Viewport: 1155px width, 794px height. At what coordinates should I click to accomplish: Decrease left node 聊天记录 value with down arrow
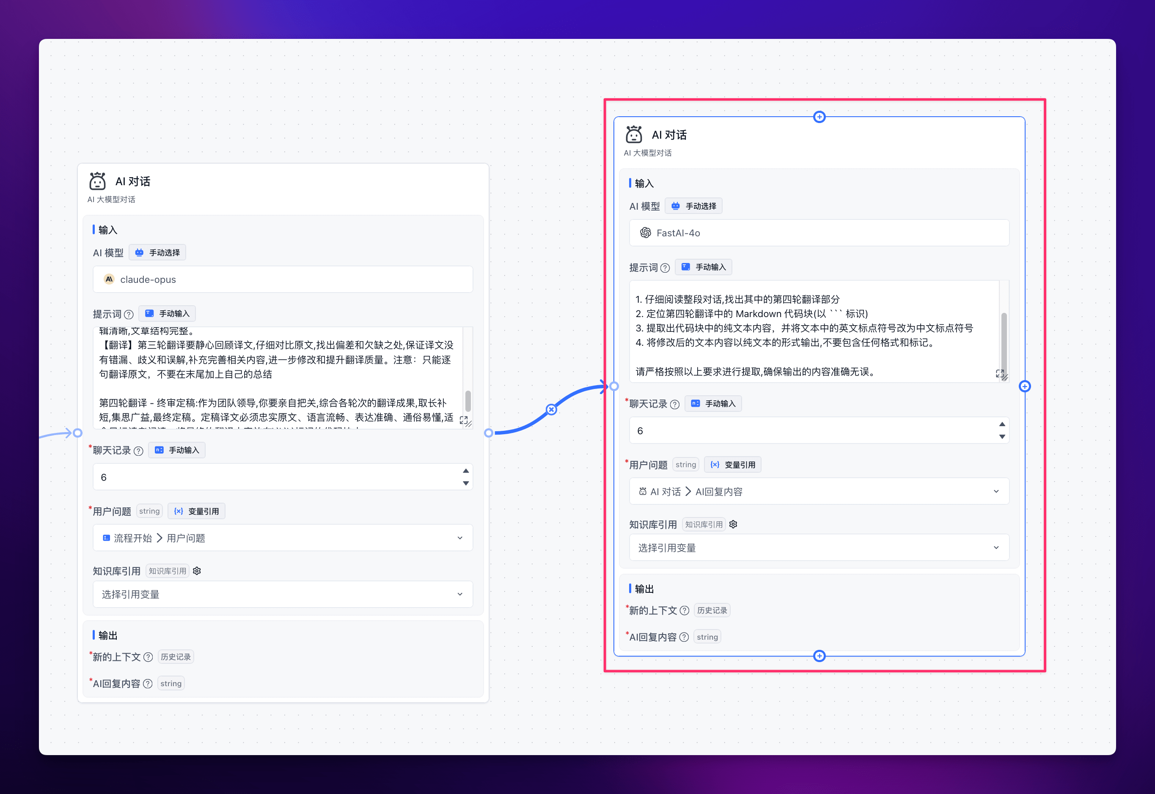pos(465,483)
